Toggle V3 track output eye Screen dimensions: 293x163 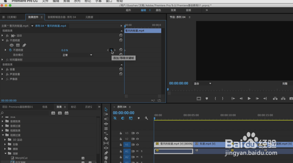(137, 133)
